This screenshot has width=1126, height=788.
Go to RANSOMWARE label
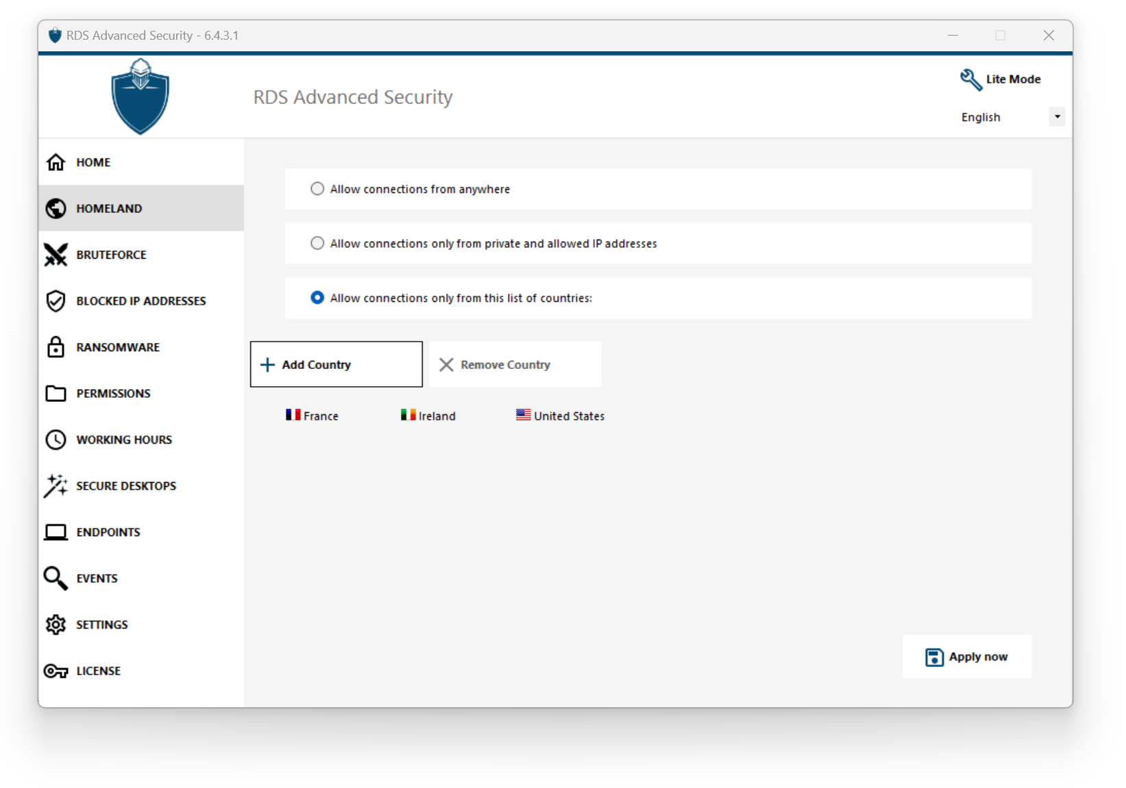[118, 347]
